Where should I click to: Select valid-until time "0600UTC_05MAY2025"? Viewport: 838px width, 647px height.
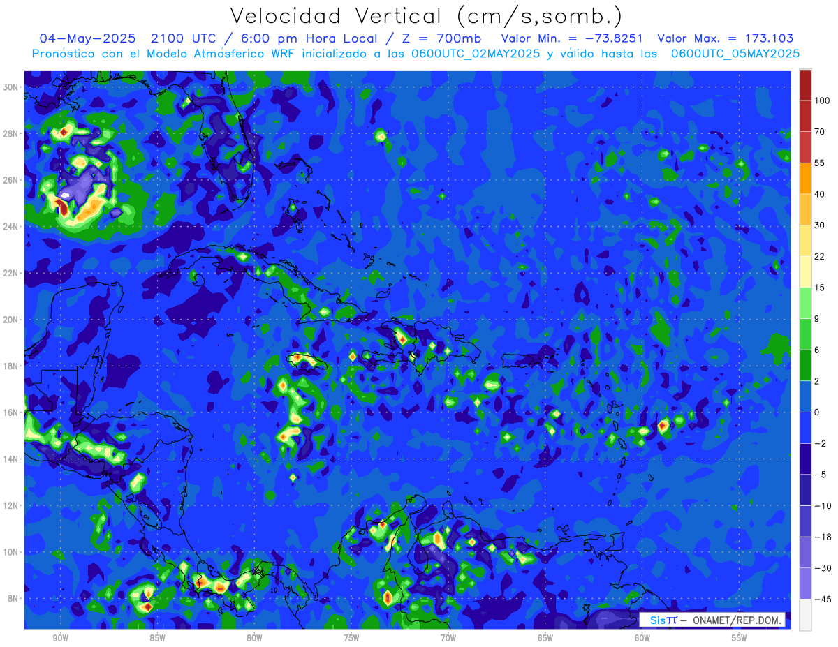point(735,54)
